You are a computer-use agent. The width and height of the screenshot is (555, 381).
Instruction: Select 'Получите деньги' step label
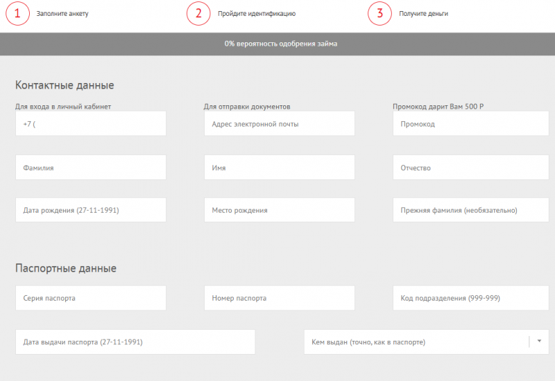pos(423,14)
